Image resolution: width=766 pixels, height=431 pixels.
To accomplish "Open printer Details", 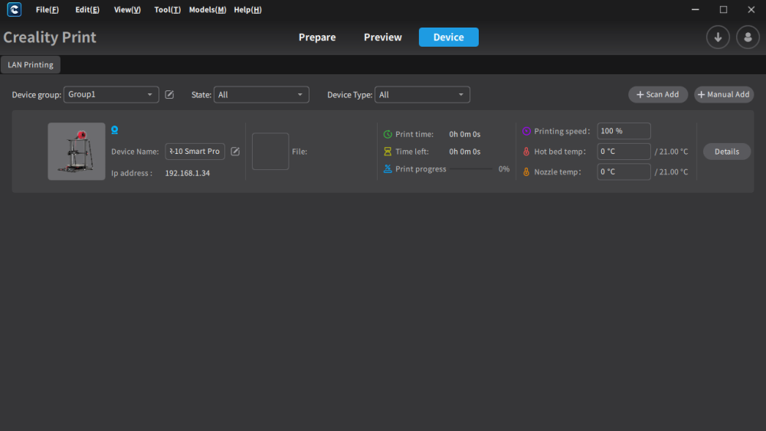I will point(726,152).
